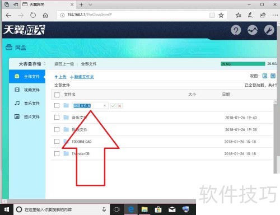Open the 大容量存储 storage selector
The width and height of the screenshot is (280, 215).
point(32,64)
